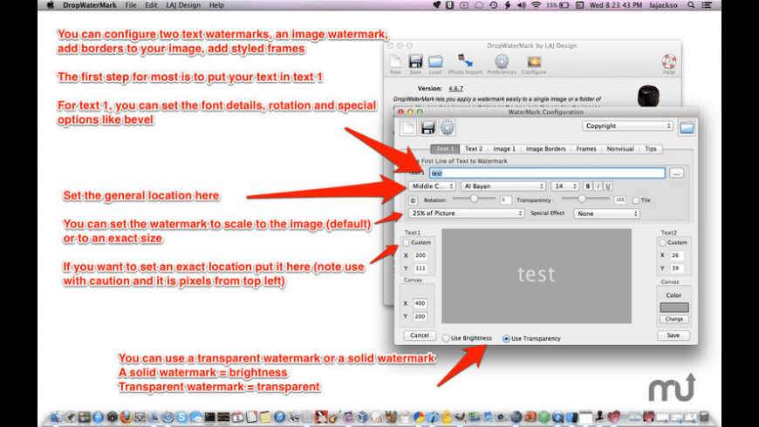This screenshot has width=759, height=427.
Task: Click New icon in DropWaterMark main window
Action: 395,62
